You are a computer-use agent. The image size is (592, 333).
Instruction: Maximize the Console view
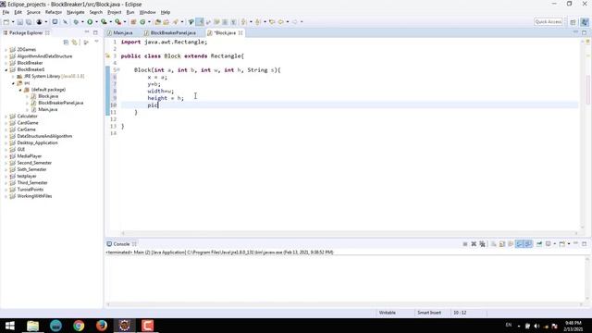tap(584, 243)
